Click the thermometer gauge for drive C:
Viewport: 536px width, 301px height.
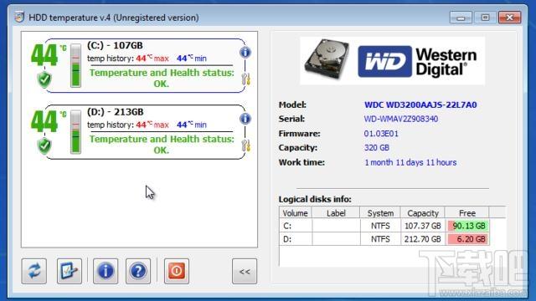point(76,65)
